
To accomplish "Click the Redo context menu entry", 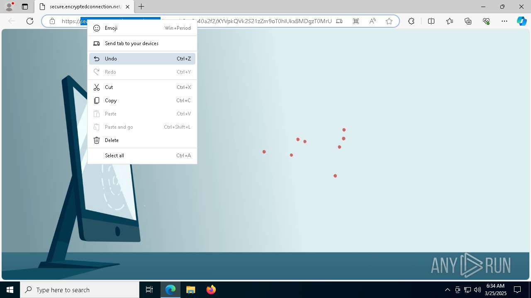I will pyautogui.click(x=142, y=72).
